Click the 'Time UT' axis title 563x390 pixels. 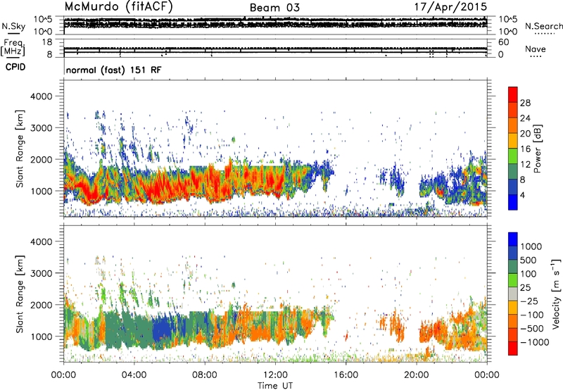coord(275,385)
